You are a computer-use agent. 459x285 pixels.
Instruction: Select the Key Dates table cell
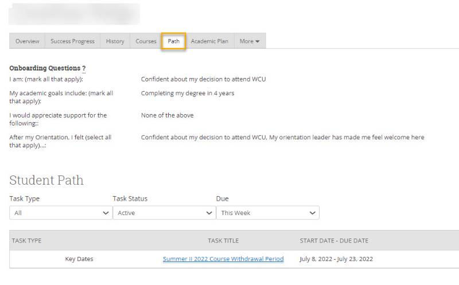pos(79,259)
